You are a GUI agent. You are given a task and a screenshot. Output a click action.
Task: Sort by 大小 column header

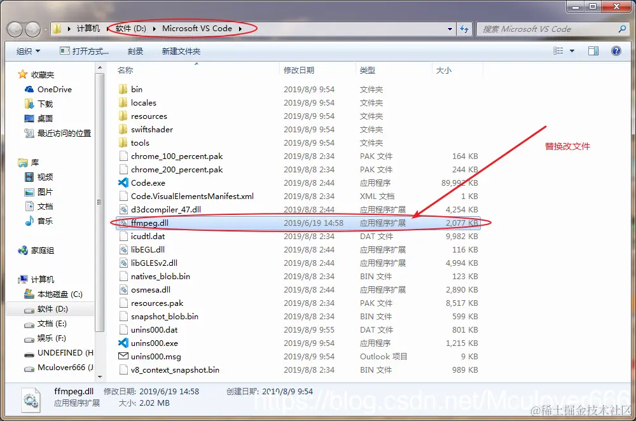click(x=444, y=70)
